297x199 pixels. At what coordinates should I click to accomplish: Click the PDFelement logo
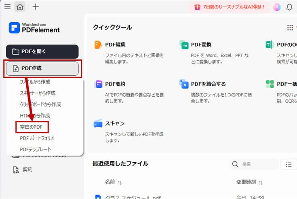coord(34,28)
